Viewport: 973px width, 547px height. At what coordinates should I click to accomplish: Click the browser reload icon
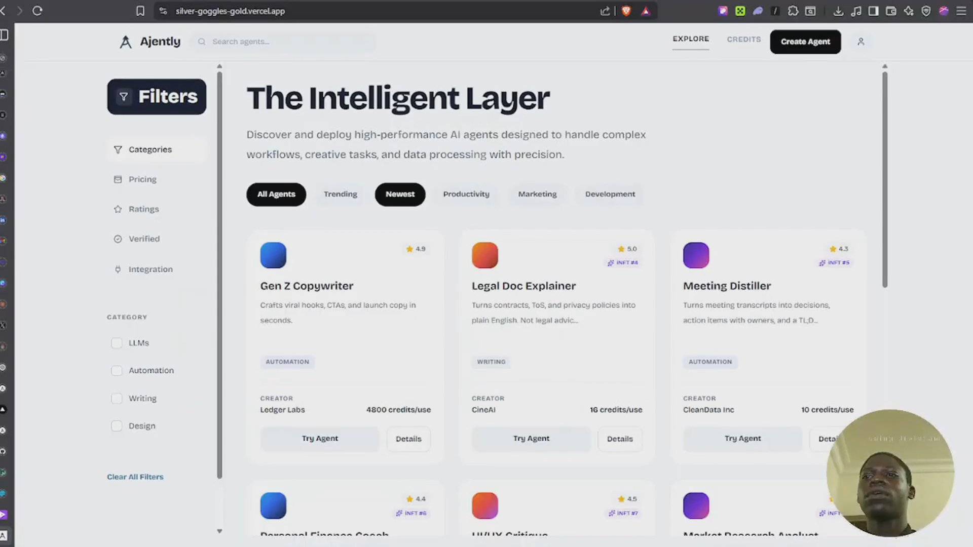click(38, 11)
